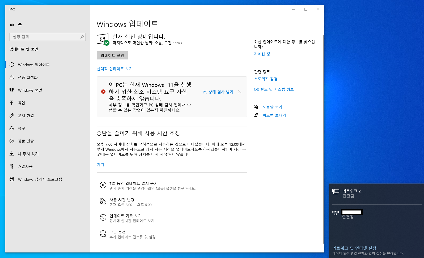Open 전송 최적화 settings
This screenshot has width=424, height=258.
[x=48, y=77]
